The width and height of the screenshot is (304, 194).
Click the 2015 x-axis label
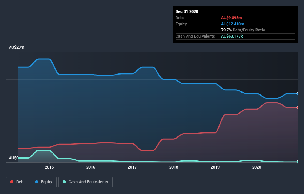click(x=49, y=167)
